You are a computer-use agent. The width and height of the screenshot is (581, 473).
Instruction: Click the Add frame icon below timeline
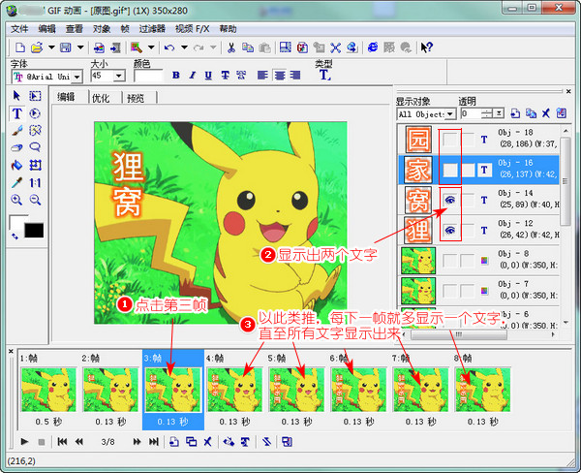click(x=174, y=442)
